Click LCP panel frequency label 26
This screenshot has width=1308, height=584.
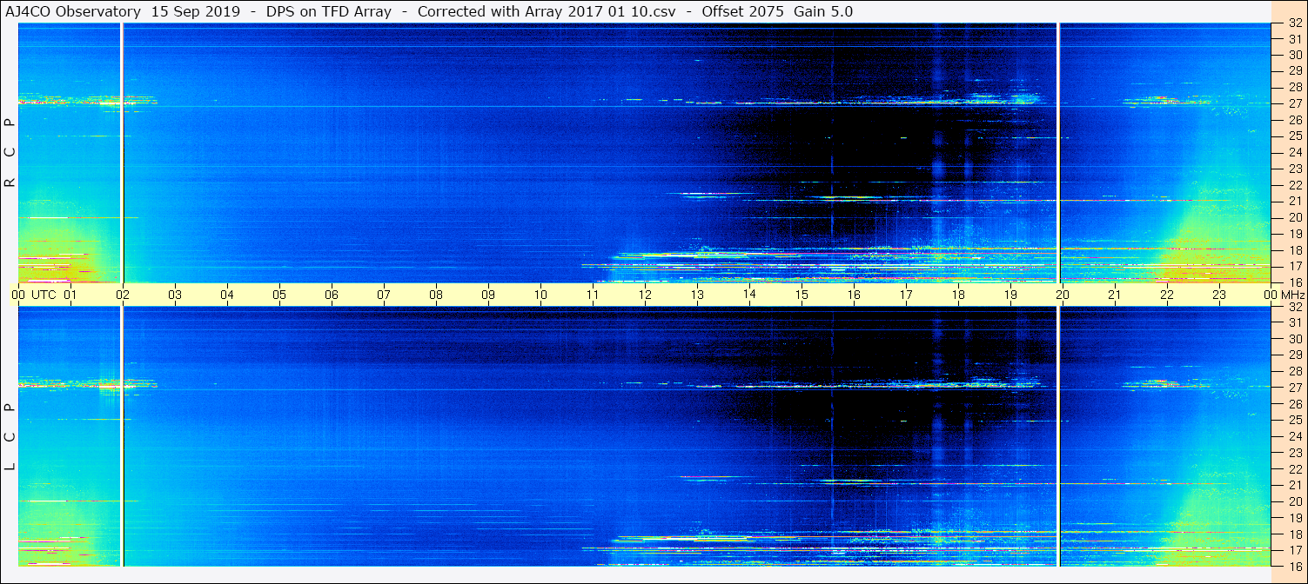1294,404
